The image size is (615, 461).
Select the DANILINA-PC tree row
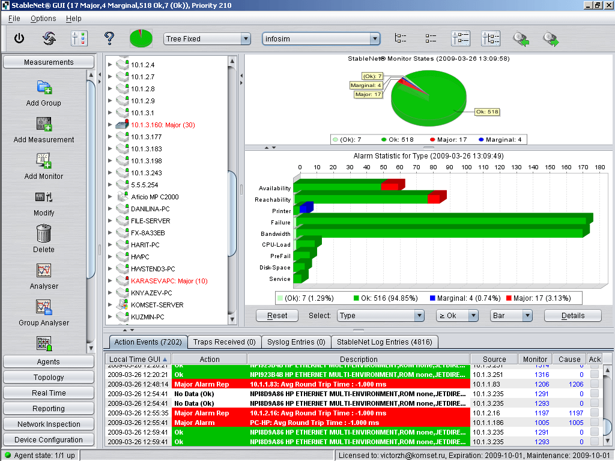[x=151, y=208]
